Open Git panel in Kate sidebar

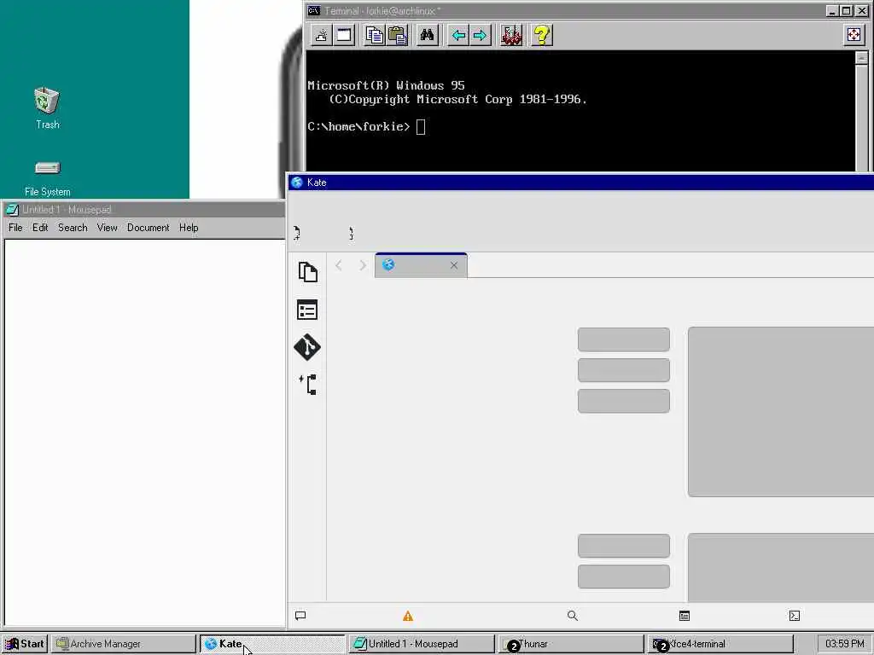pyautogui.click(x=307, y=347)
